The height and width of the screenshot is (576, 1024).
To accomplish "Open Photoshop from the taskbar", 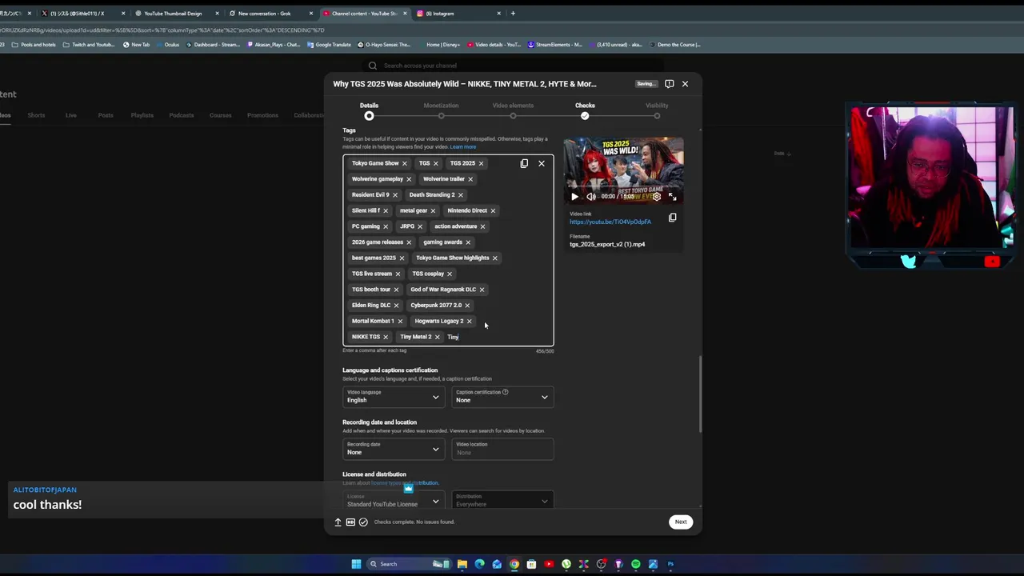I will click(670, 564).
